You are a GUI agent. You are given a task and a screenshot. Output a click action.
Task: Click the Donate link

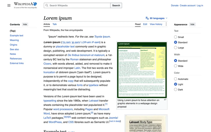[175, 6]
